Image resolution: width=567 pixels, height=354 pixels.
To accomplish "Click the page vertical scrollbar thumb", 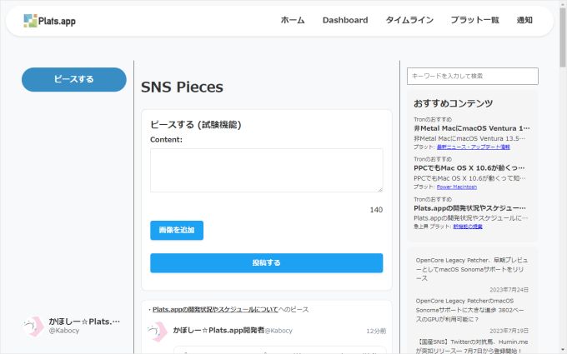I will coord(563,37).
